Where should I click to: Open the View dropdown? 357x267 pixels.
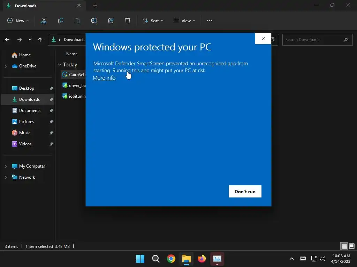tap(184, 21)
